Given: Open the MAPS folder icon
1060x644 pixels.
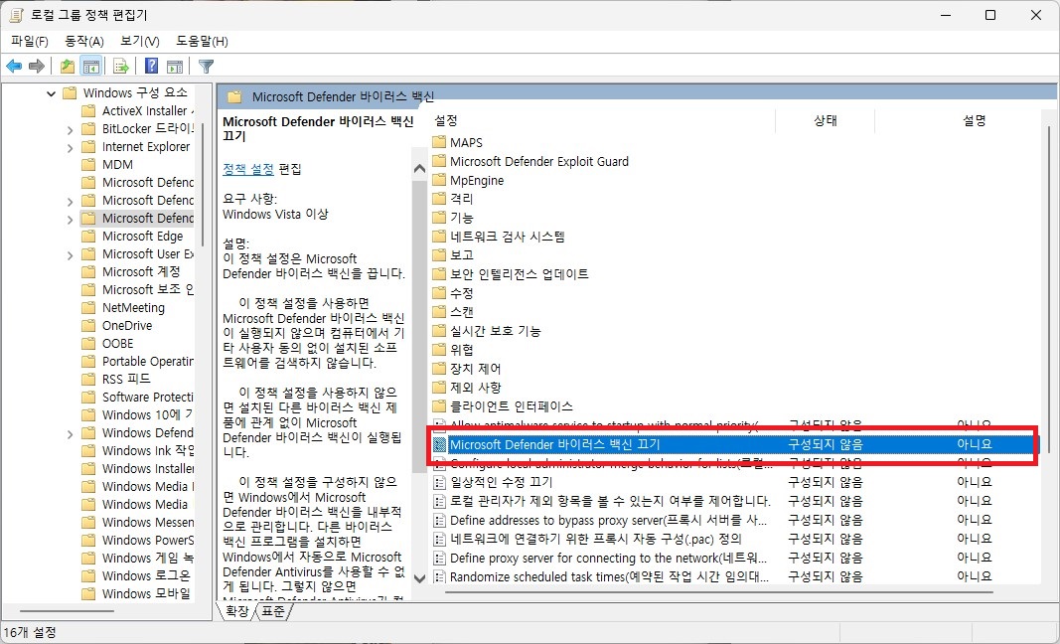Looking at the screenshot, I should point(439,142).
